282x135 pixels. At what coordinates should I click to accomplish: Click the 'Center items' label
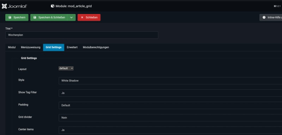26,129
